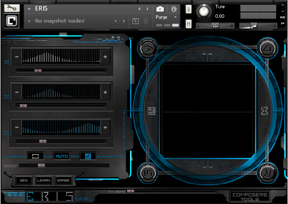The width and height of the screenshot is (288, 204).
Task: Click the volume slider in header
Action: (x=258, y=26)
